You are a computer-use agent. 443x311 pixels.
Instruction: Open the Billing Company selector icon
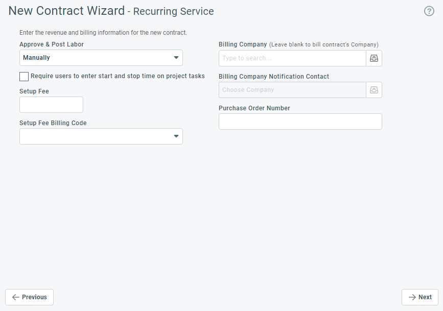374,58
